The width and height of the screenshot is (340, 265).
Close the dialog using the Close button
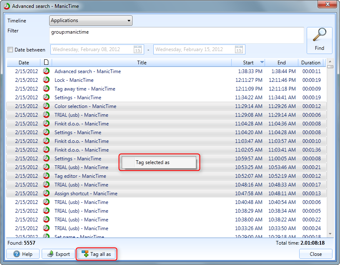click(316, 254)
